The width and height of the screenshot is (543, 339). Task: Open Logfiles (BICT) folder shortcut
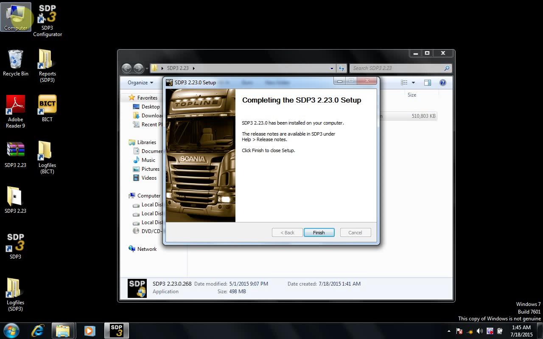click(47, 157)
